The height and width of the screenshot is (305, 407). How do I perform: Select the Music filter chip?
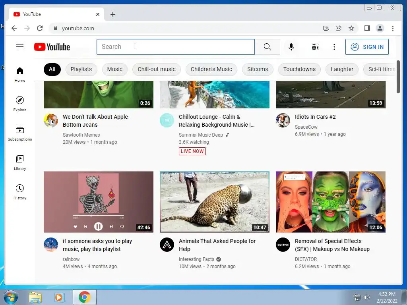click(x=115, y=69)
